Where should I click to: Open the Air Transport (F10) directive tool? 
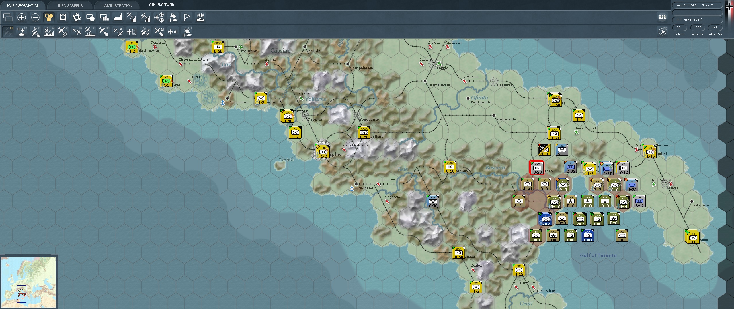point(104,31)
